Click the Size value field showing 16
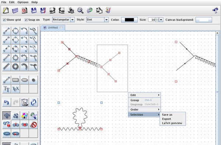 [152, 20]
